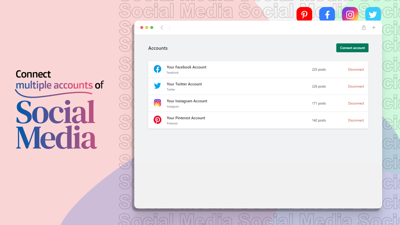This screenshot has width=400, height=225.
Task: Click the Facebook icon above the window
Action: 327,14
